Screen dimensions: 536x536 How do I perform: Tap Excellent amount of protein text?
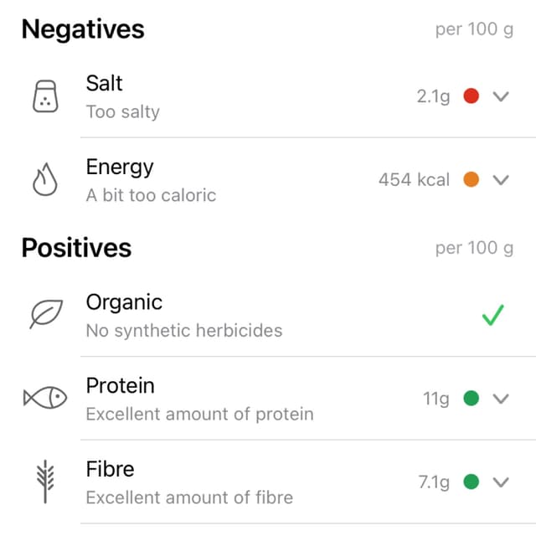tap(199, 414)
